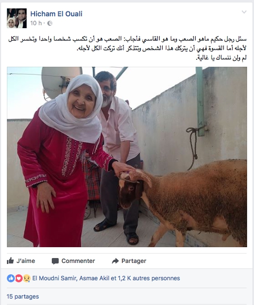Click the Partager arrow icon
Image resolution: width=254 pixels, height=305 pixels.
[x=115, y=261]
